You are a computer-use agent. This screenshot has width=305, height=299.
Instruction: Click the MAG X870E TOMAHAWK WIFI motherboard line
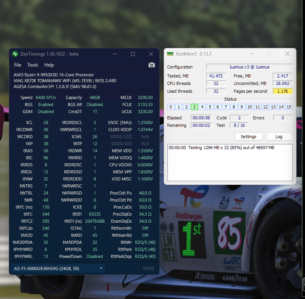point(65,81)
